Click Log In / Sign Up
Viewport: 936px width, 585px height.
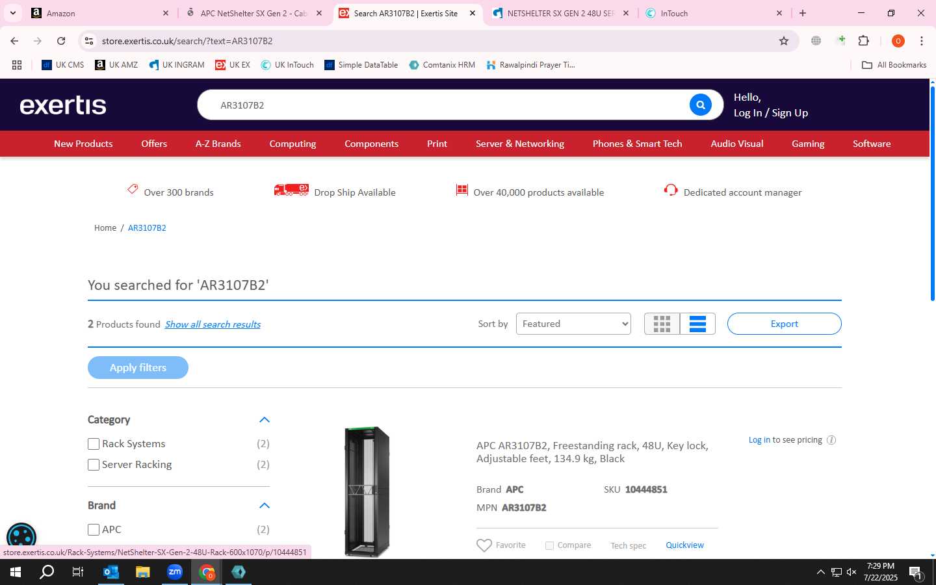coord(770,112)
